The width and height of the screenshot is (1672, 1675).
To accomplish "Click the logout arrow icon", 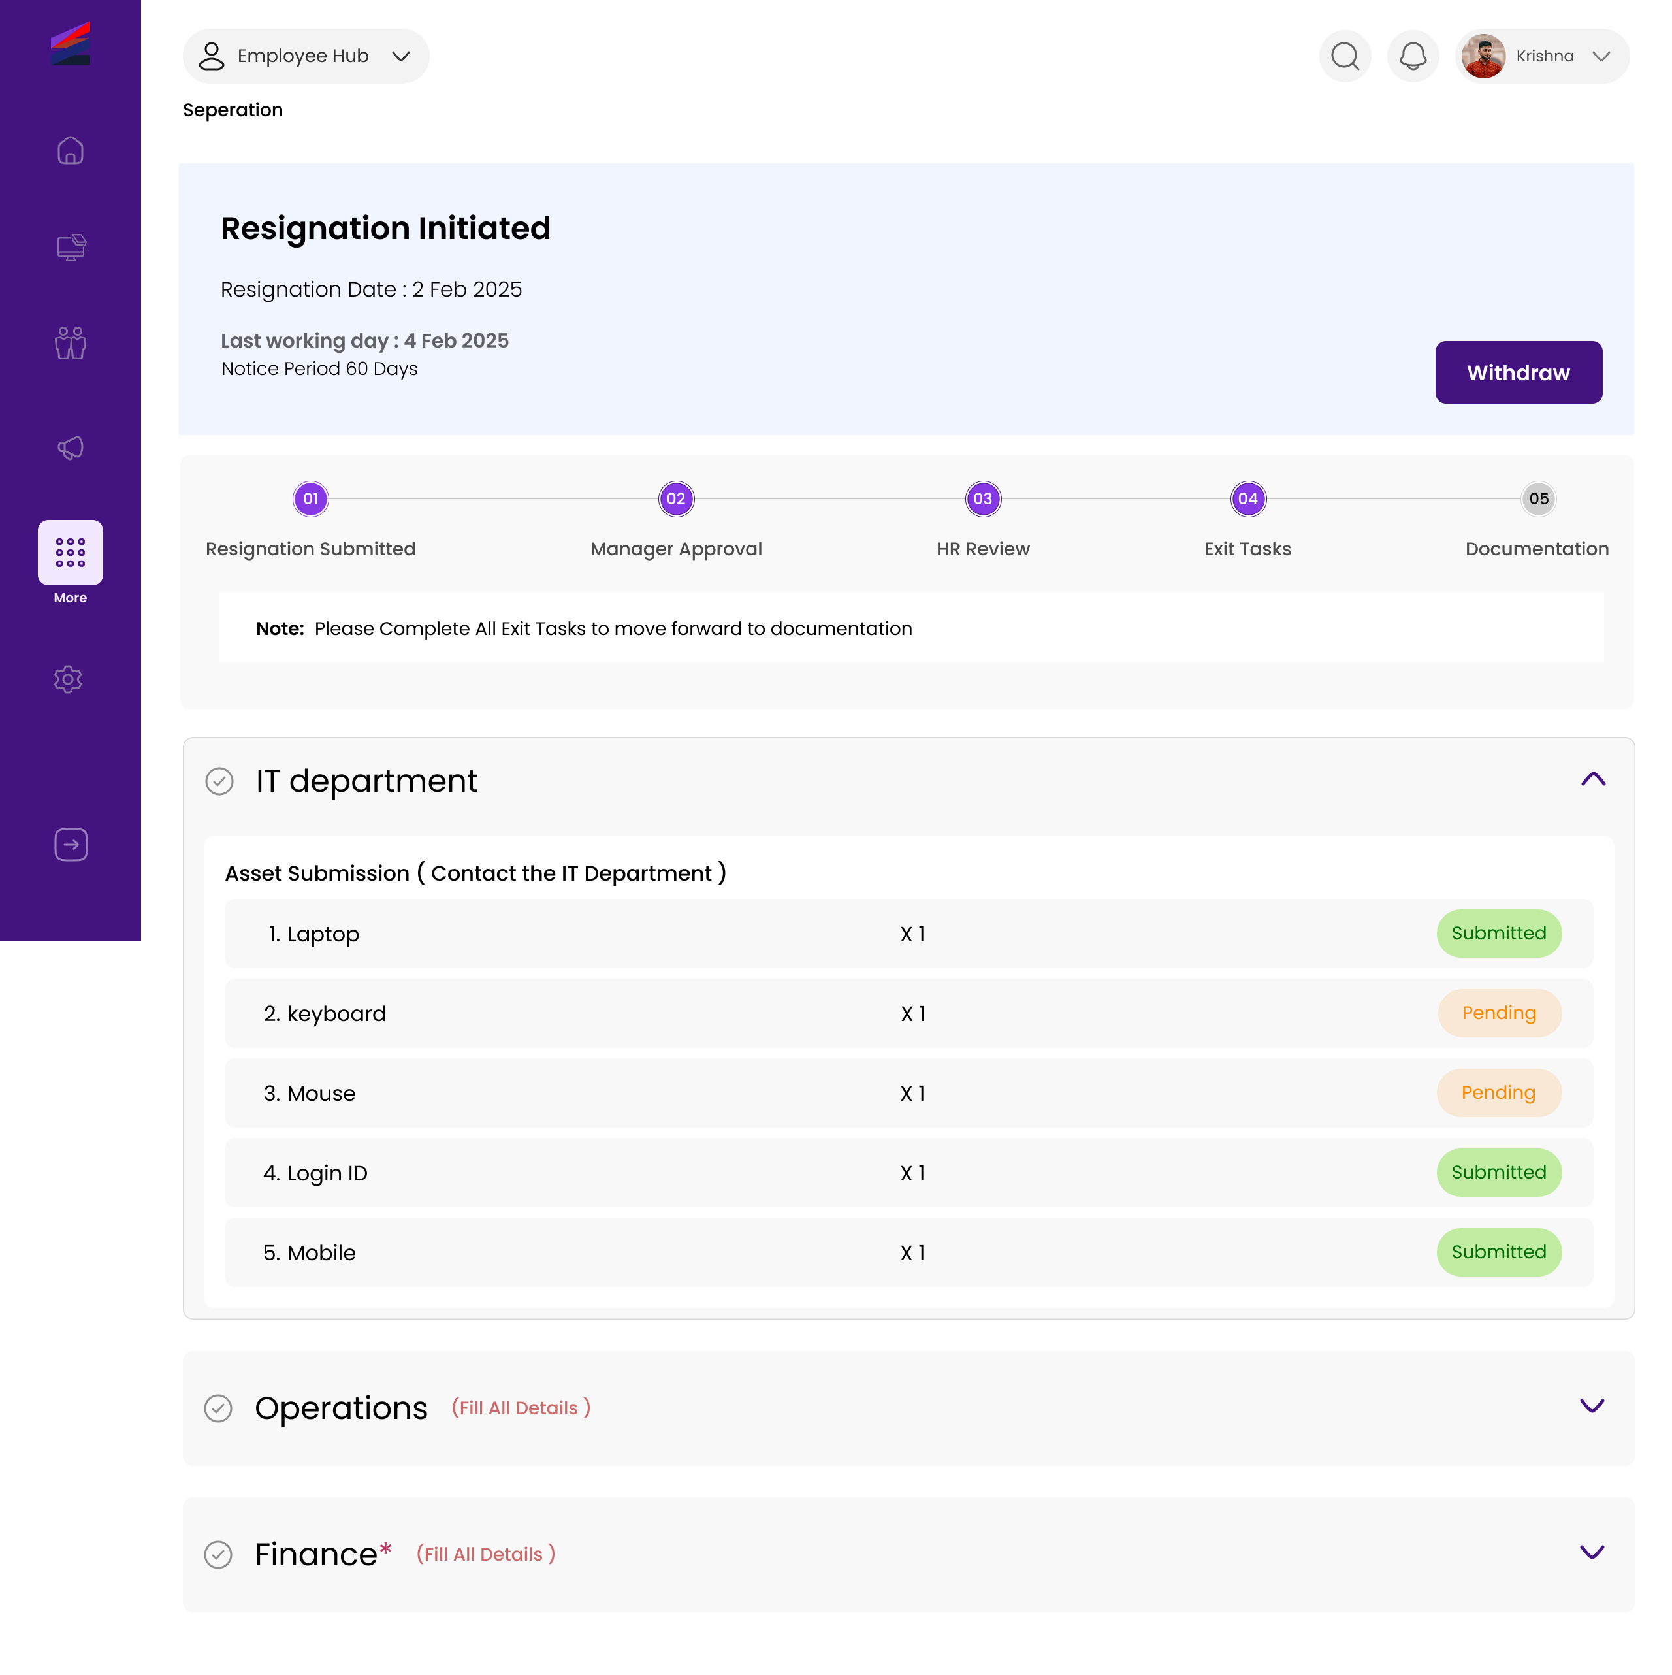I will (x=70, y=845).
